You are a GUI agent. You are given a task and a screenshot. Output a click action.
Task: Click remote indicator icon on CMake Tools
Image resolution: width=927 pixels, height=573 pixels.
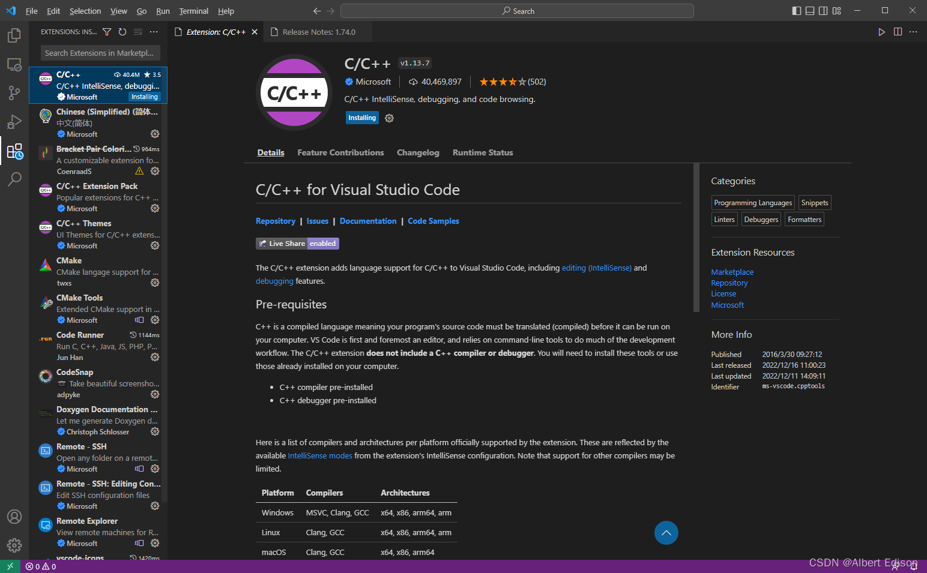click(139, 320)
